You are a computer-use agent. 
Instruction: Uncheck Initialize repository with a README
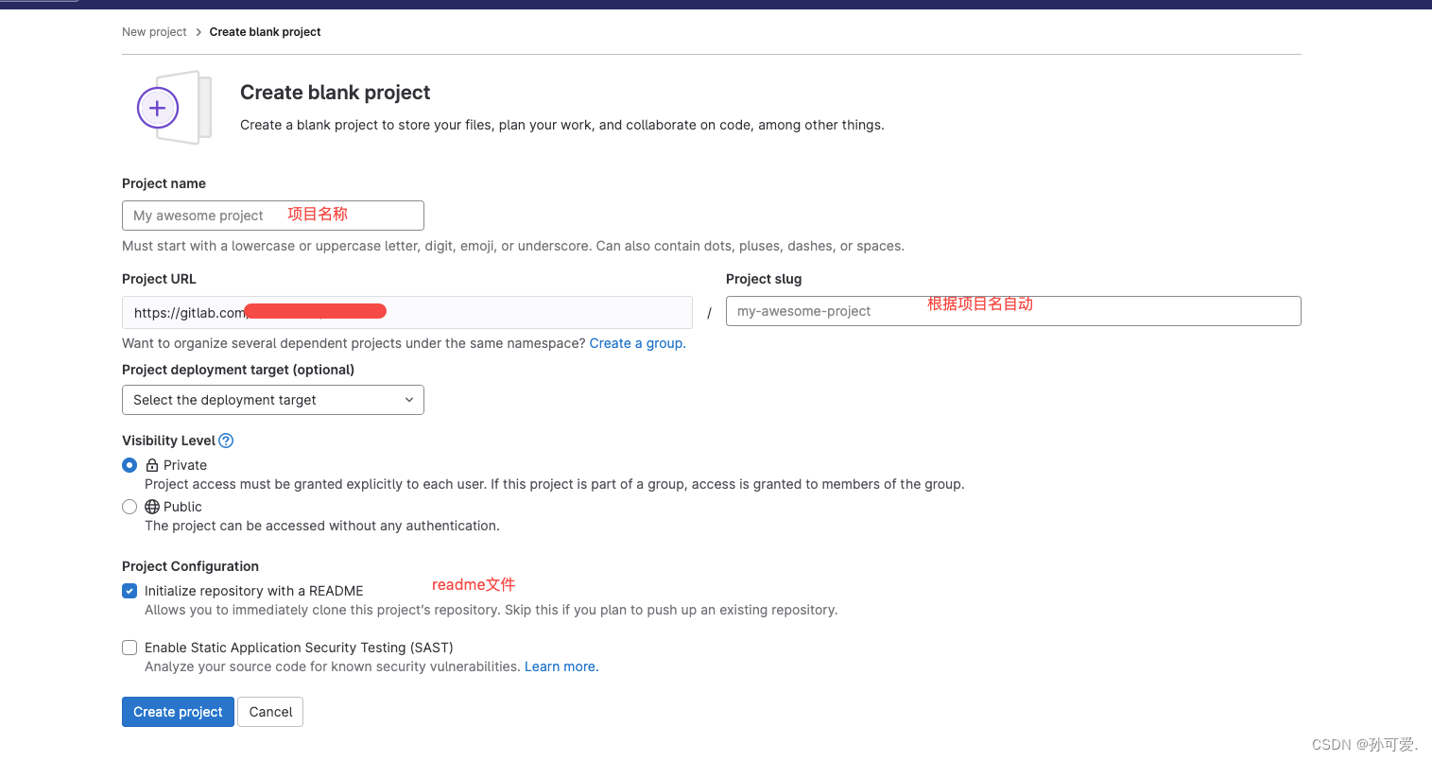click(129, 590)
